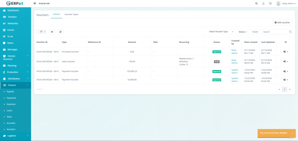
Task: Go to next page arrow
Action: point(290,89)
